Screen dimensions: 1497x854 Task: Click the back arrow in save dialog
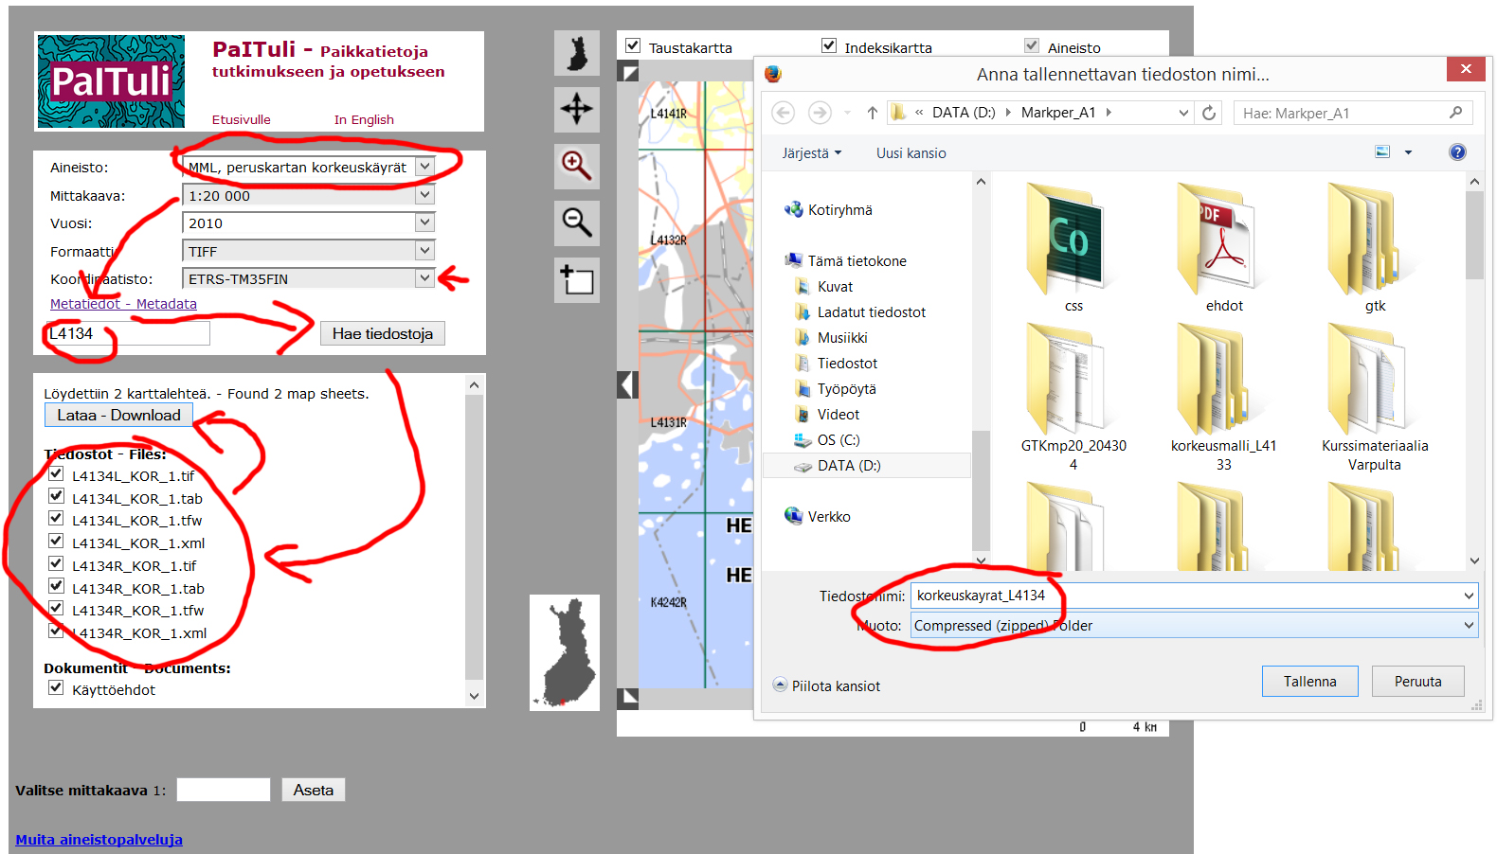point(784,113)
